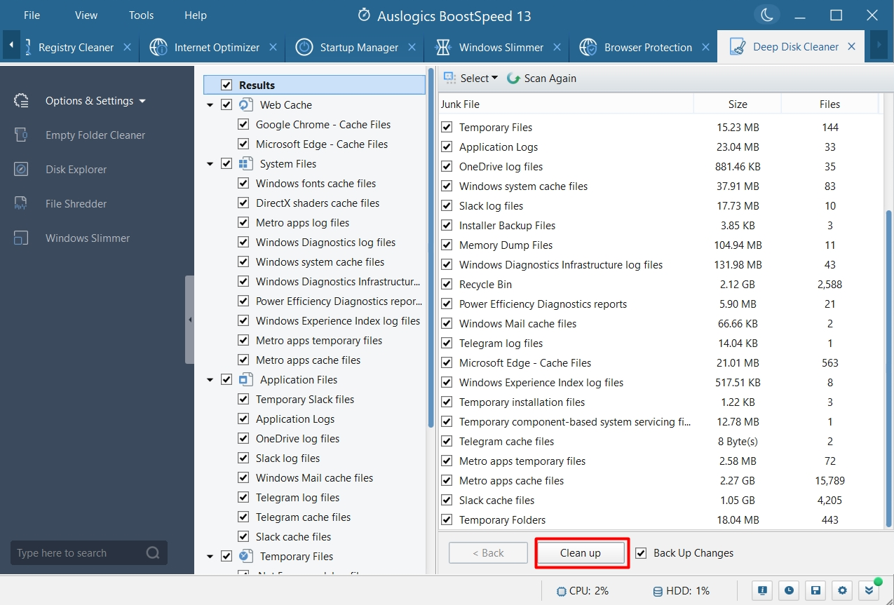
Task: Uncheck Memory Dump Files in results list
Action: (x=447, y=245)
